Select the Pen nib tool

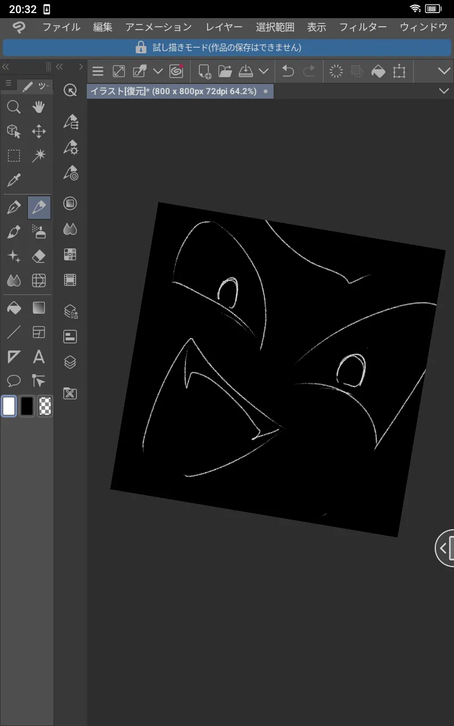point(14,208)
